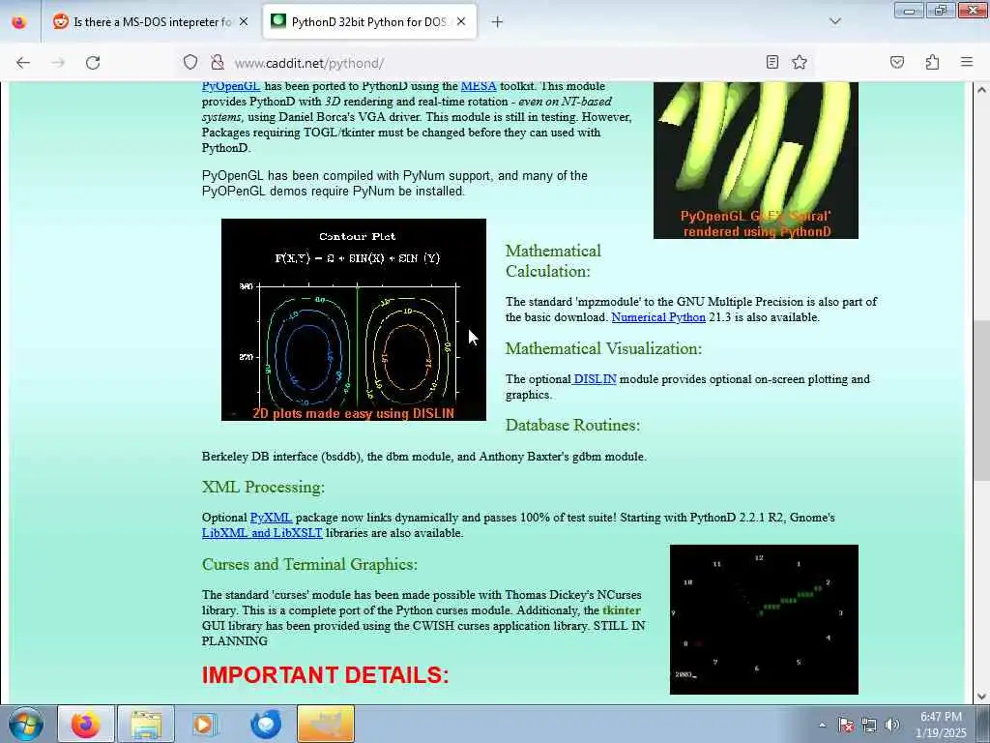
Task: Open the Action Center flag icon
Action: pos(845,725)
